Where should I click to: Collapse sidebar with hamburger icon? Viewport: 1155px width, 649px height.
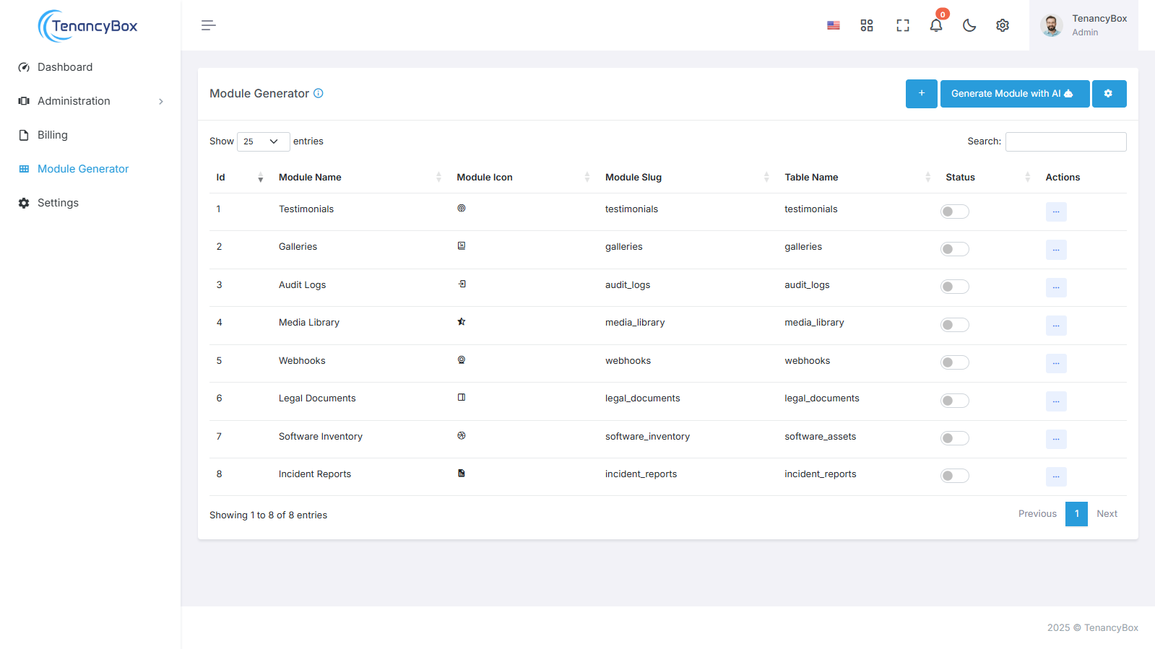pos(208,25)
